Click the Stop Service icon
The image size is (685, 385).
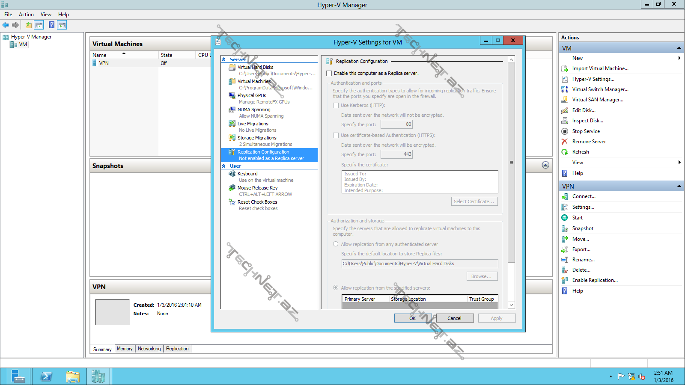click(565, 131)
